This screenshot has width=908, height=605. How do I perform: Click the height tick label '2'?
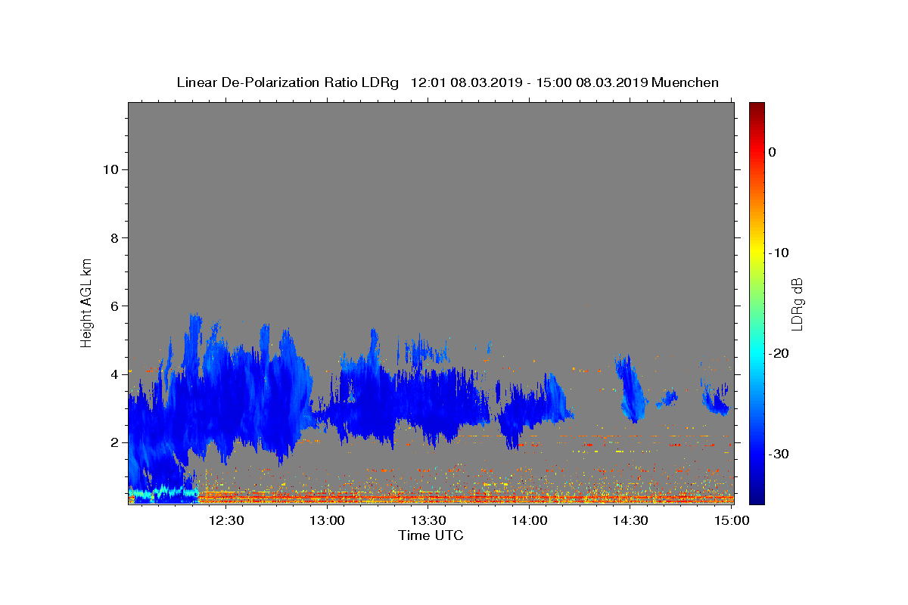click(113, 442)
